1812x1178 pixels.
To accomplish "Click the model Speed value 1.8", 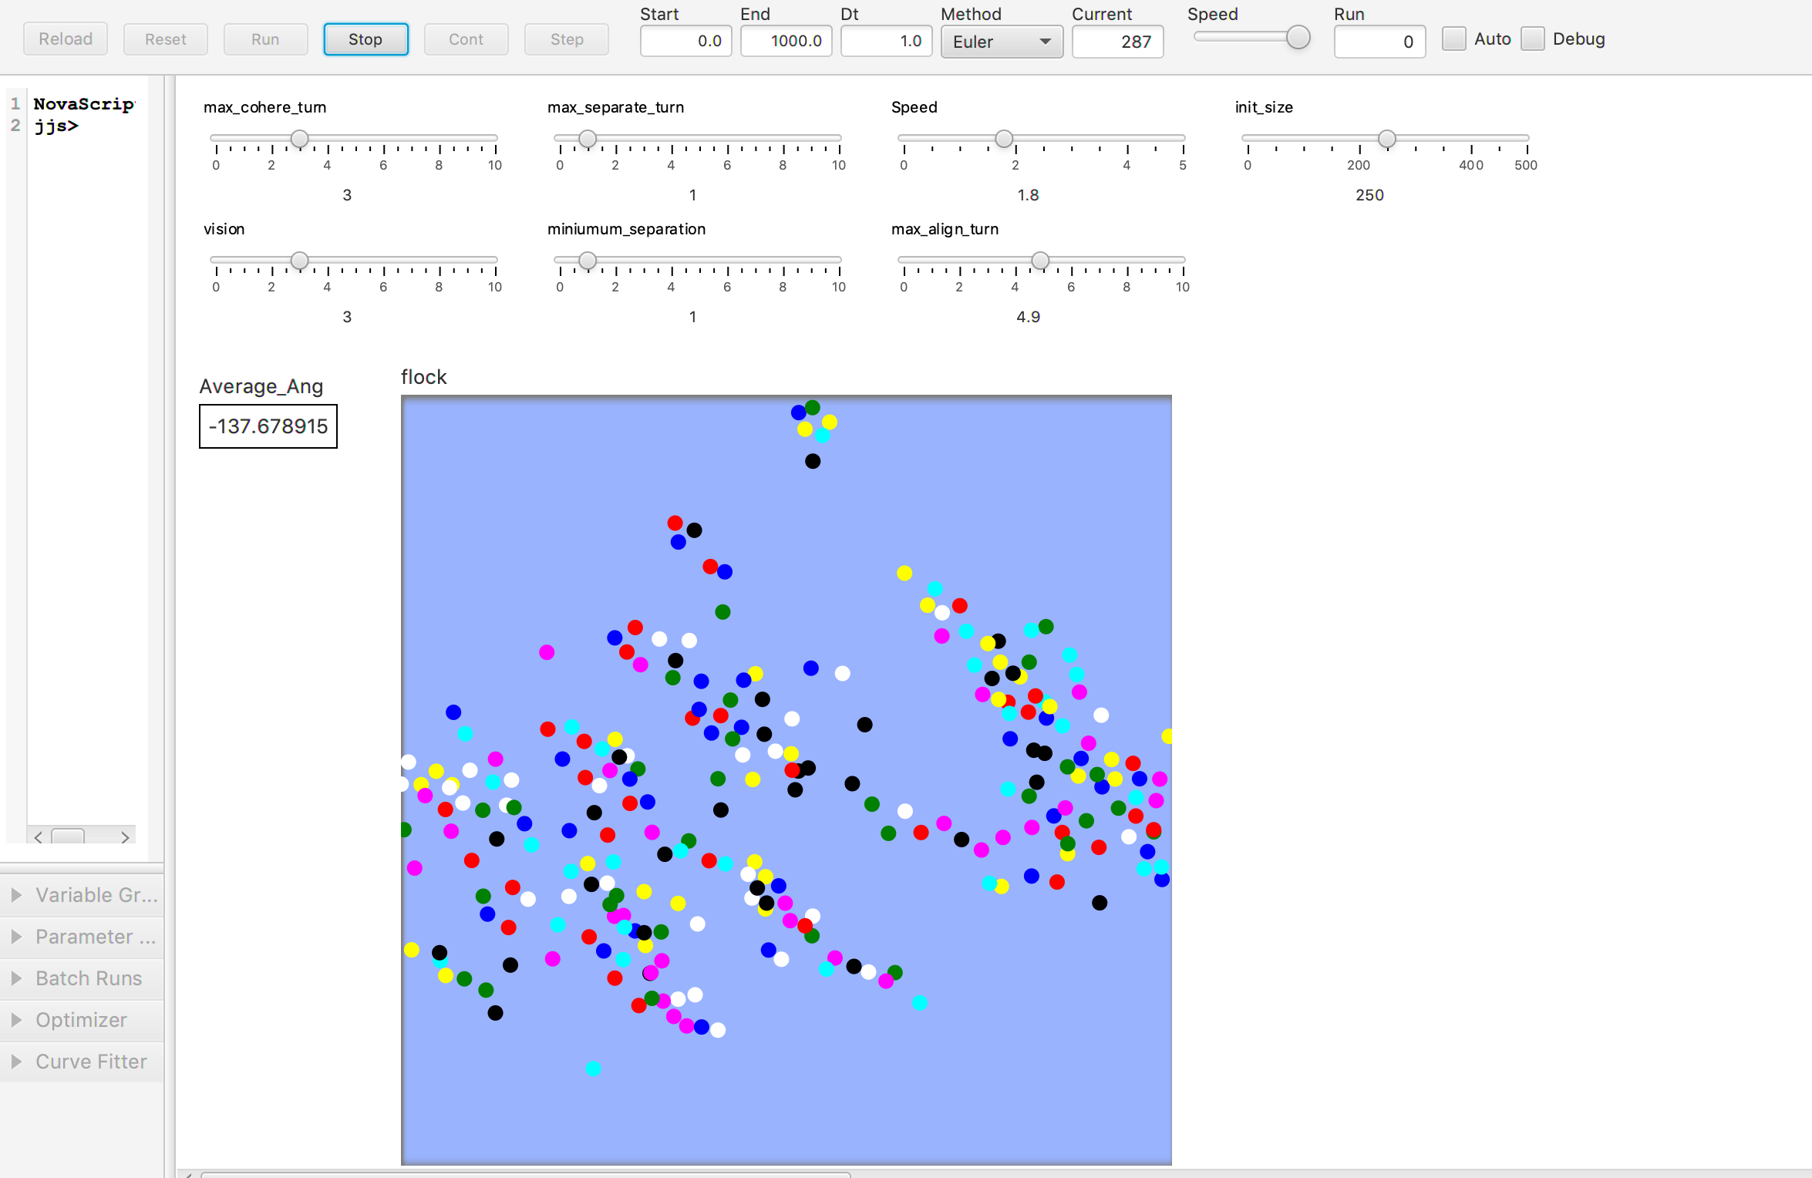I will point(1028,195).
